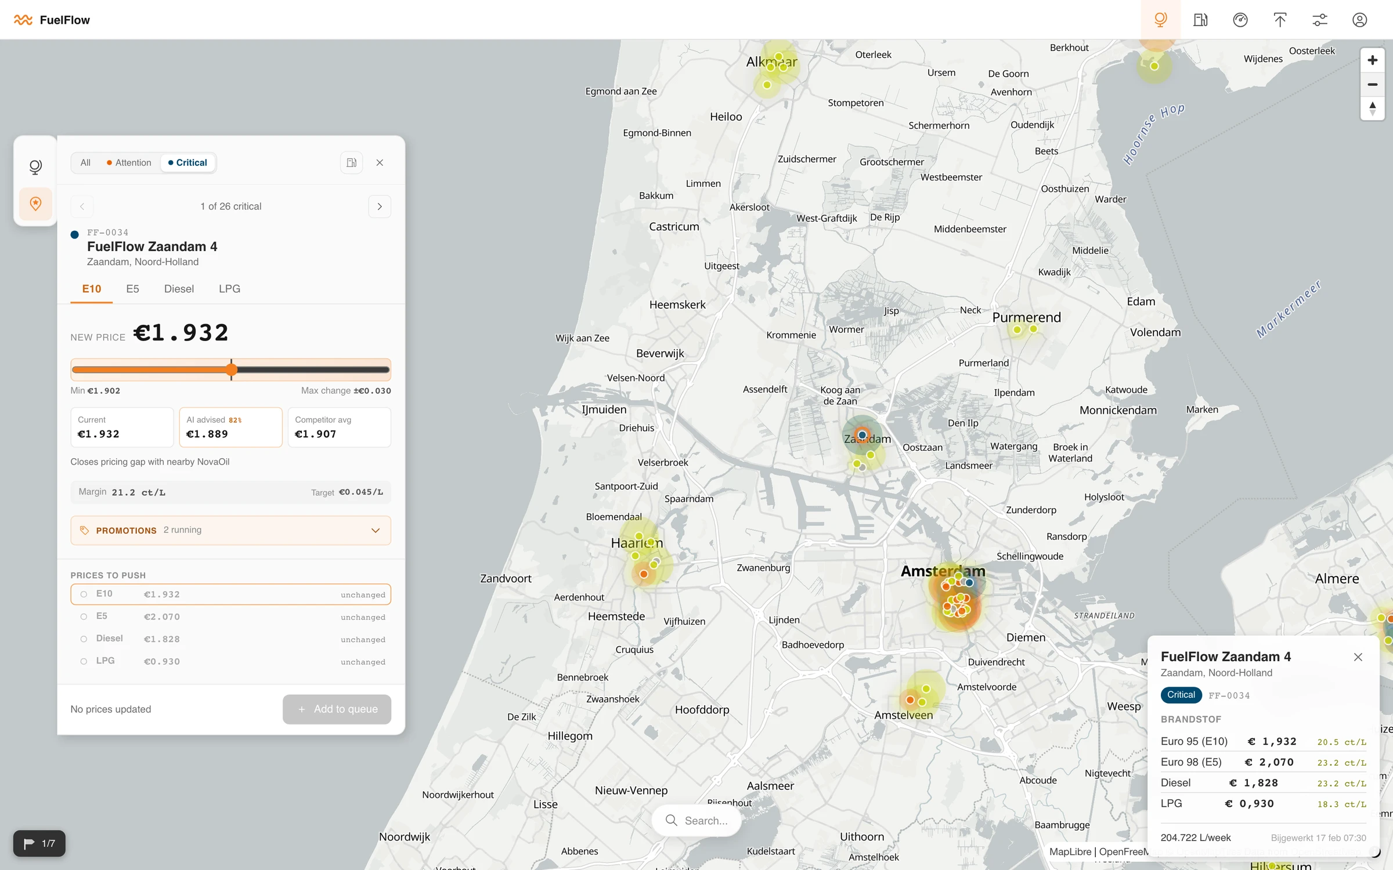Click Euro 98 (E5) row in popup
Screen dimensions: 1393x870
(x=1263, y=762)
